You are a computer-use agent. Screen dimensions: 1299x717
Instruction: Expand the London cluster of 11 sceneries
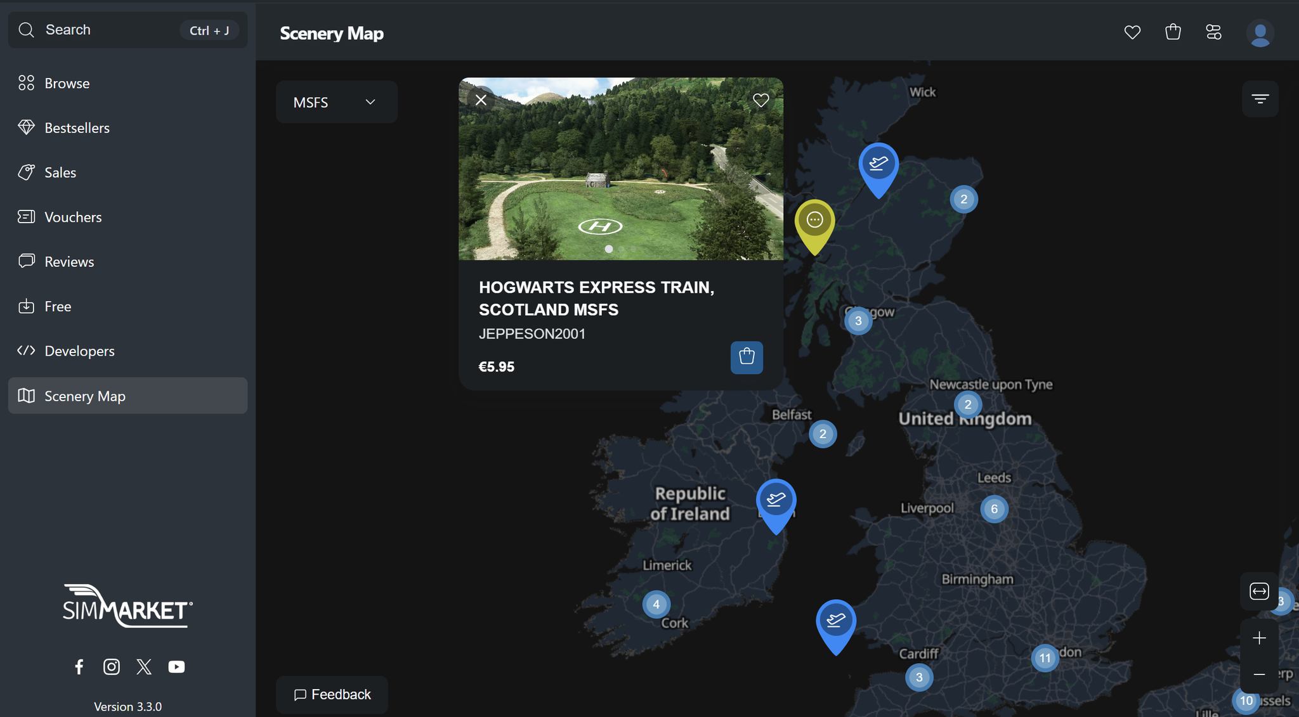(1045, 658)
